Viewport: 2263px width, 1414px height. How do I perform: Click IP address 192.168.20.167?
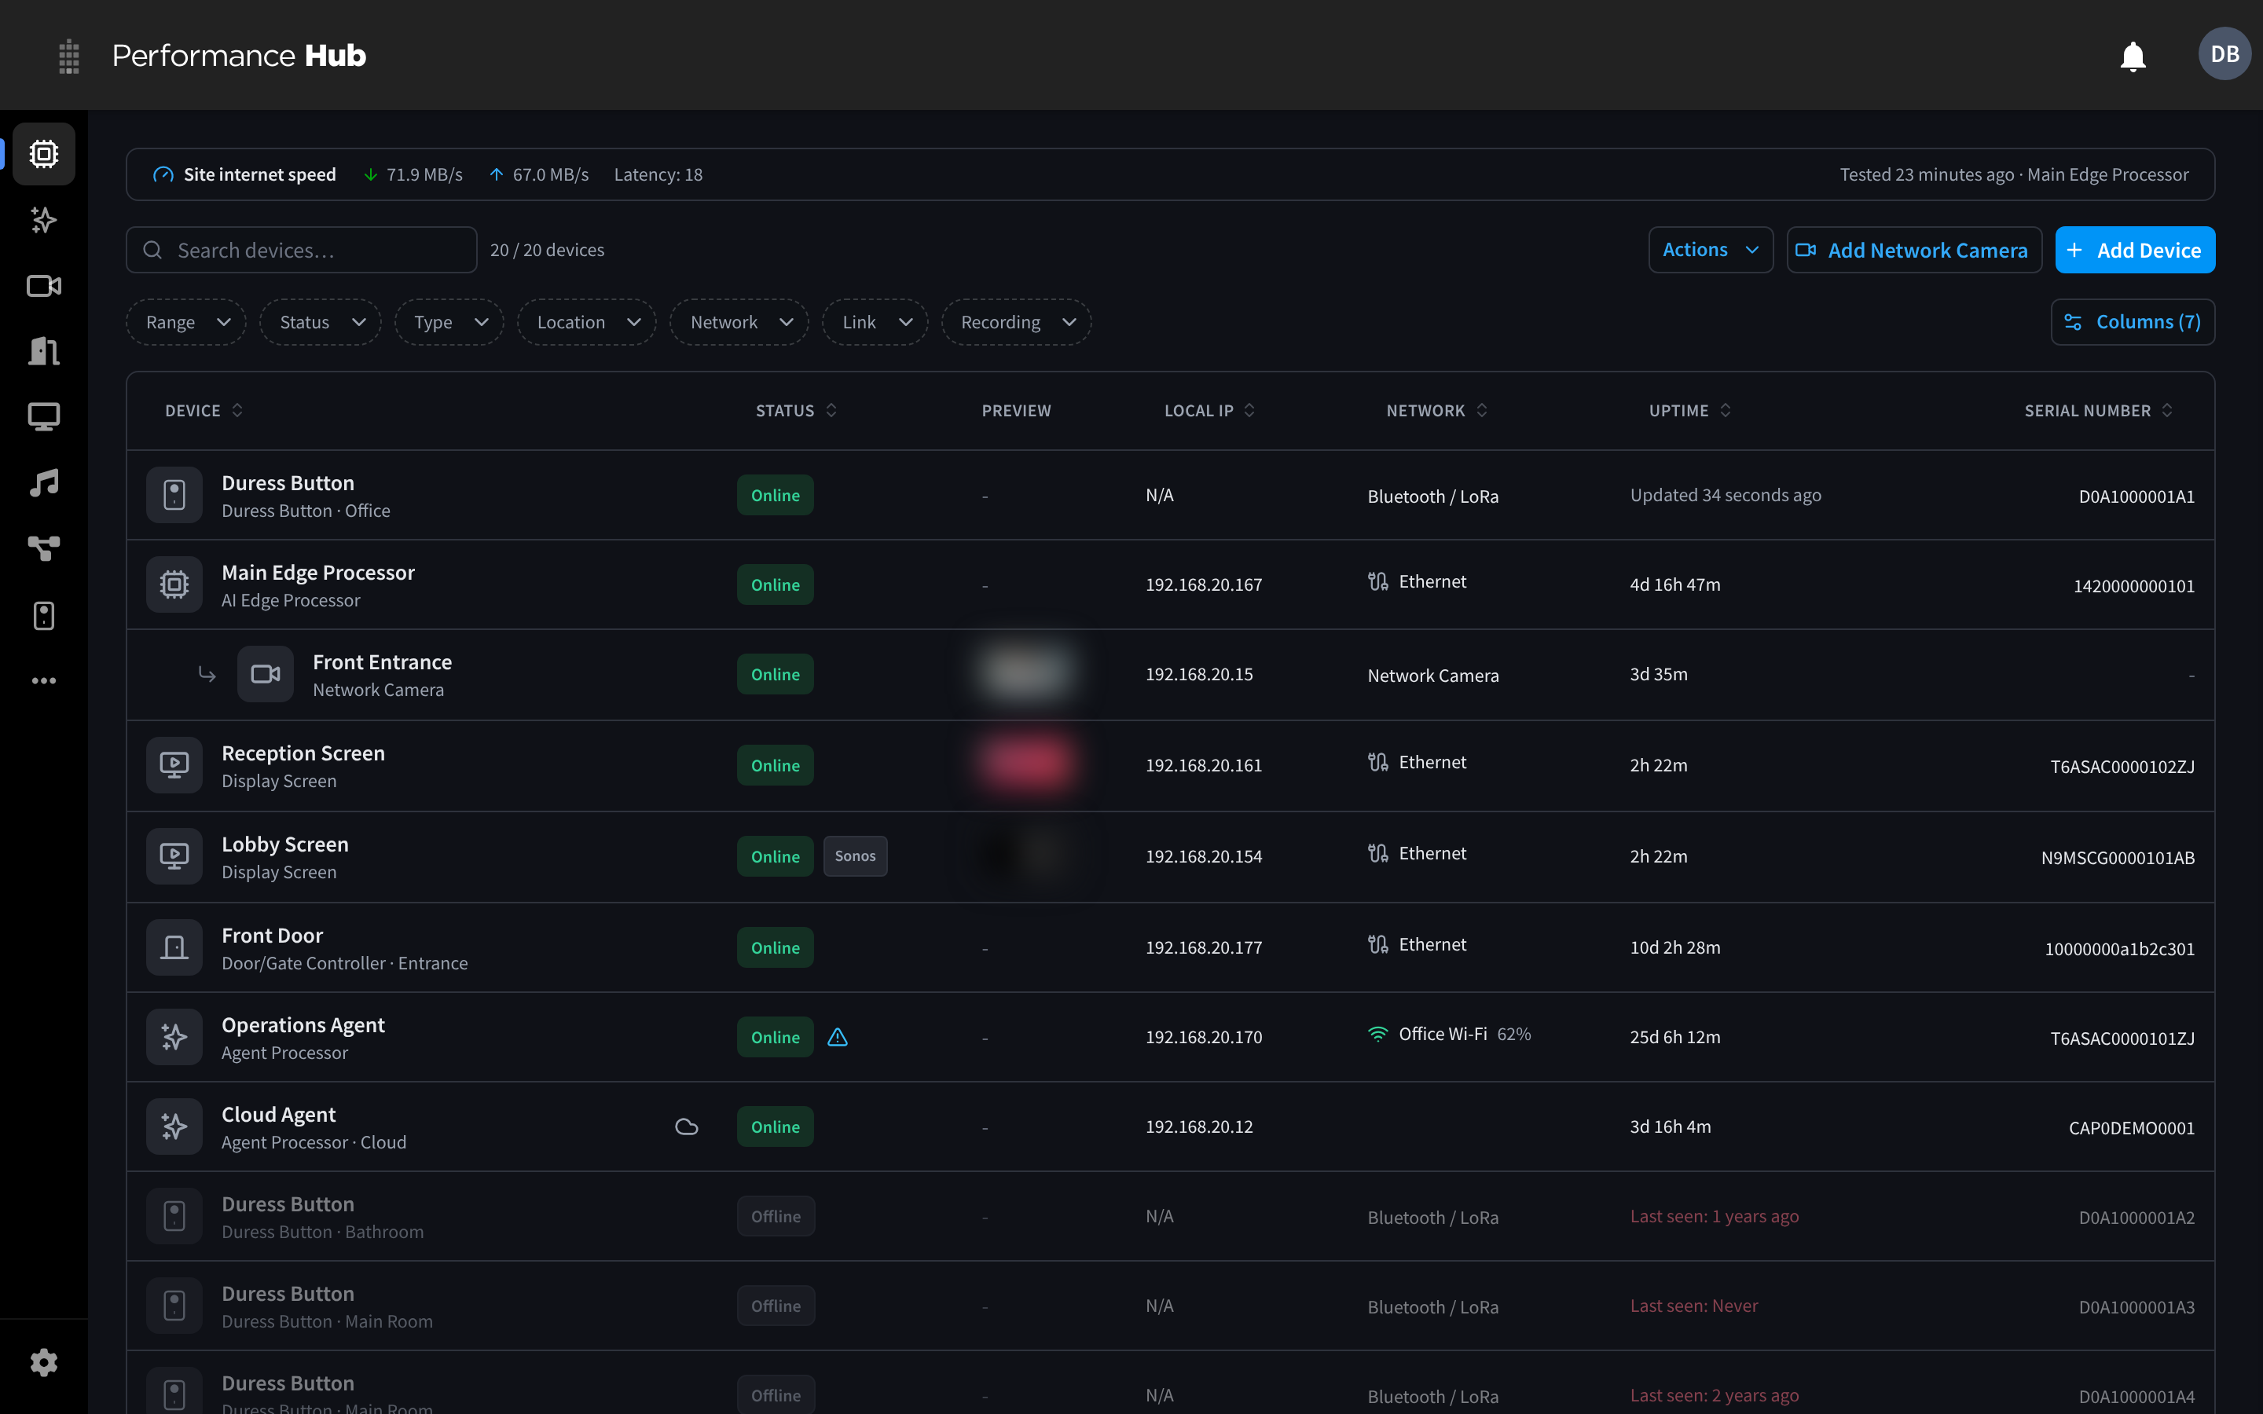click(x=1204, y=584)
